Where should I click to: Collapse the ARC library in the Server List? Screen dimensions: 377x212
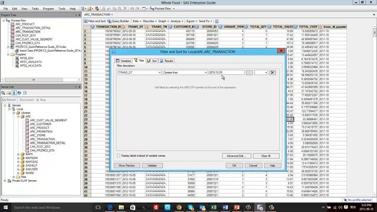click(x=18, y=117)
